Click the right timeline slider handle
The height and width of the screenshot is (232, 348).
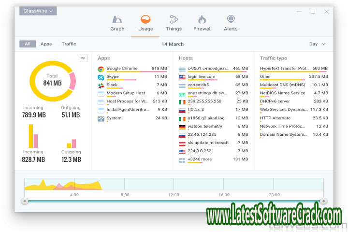click(x=324, y=201)
